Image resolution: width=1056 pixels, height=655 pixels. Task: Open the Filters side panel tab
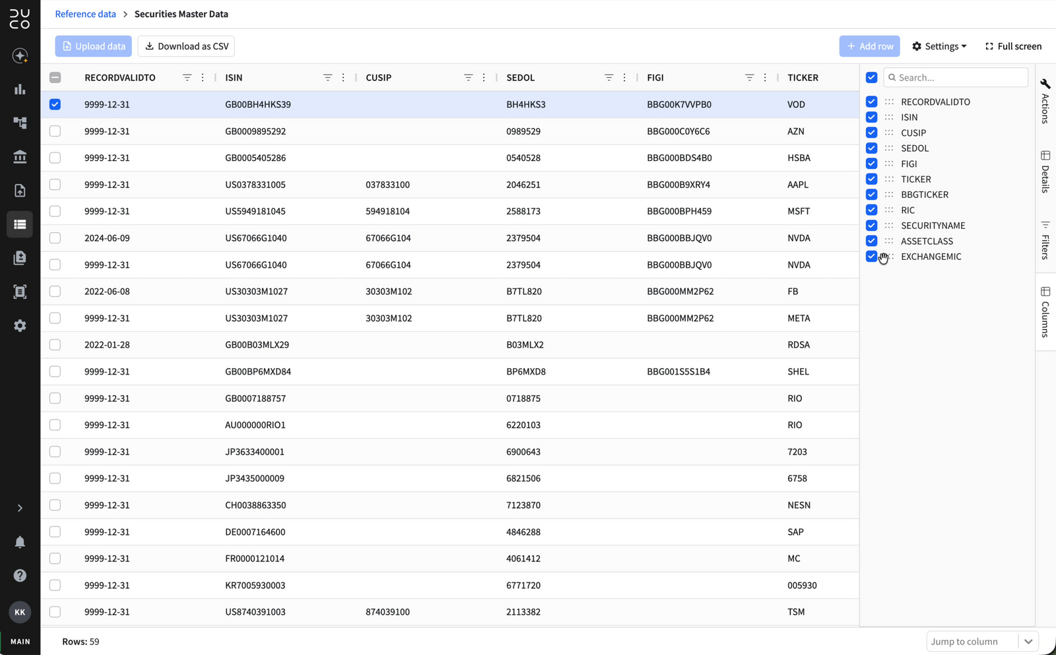tap(1045, 241)
